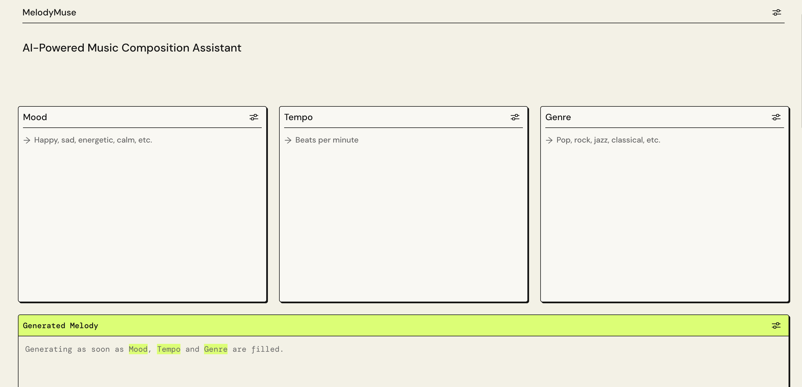Open MelodyMuse header settings sliders icon

[x=776, y=12]
